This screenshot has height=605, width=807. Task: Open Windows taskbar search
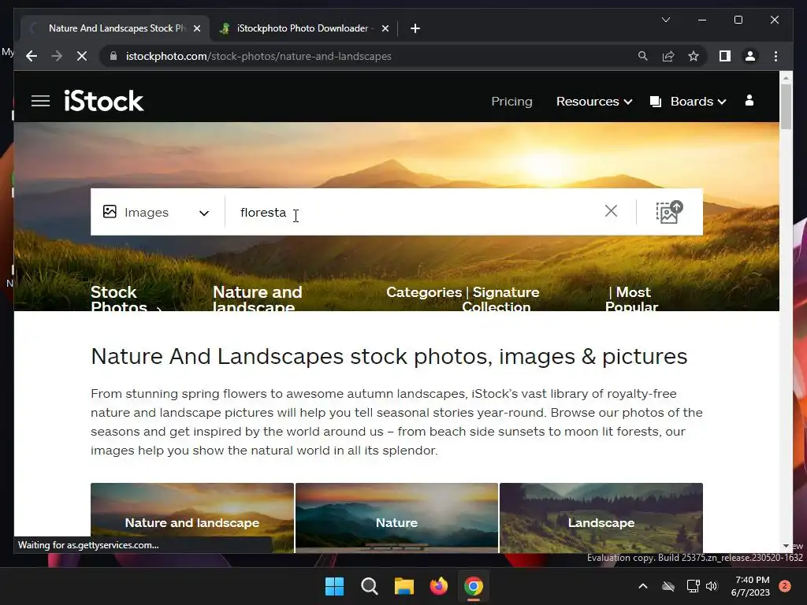coord(369,586)
